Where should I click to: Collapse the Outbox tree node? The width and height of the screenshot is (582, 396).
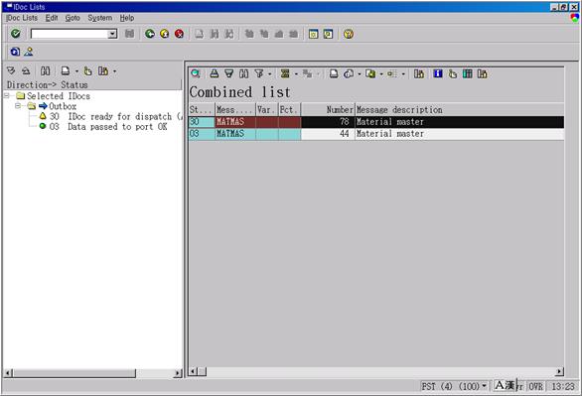[18, 106]
